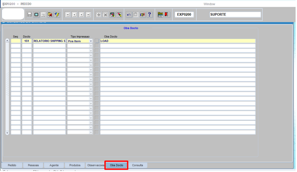
Task: Open help with the question mark icon
Action: (149, 15)
